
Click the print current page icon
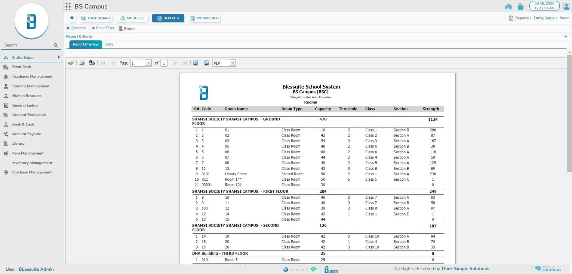[92, 63]
